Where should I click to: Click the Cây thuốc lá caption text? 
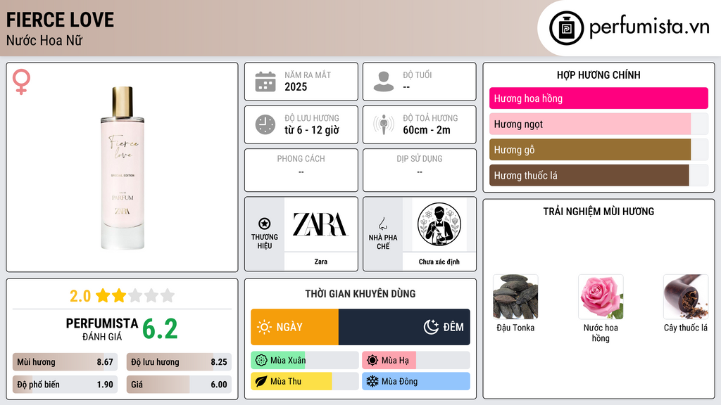[x=686, y=328]
